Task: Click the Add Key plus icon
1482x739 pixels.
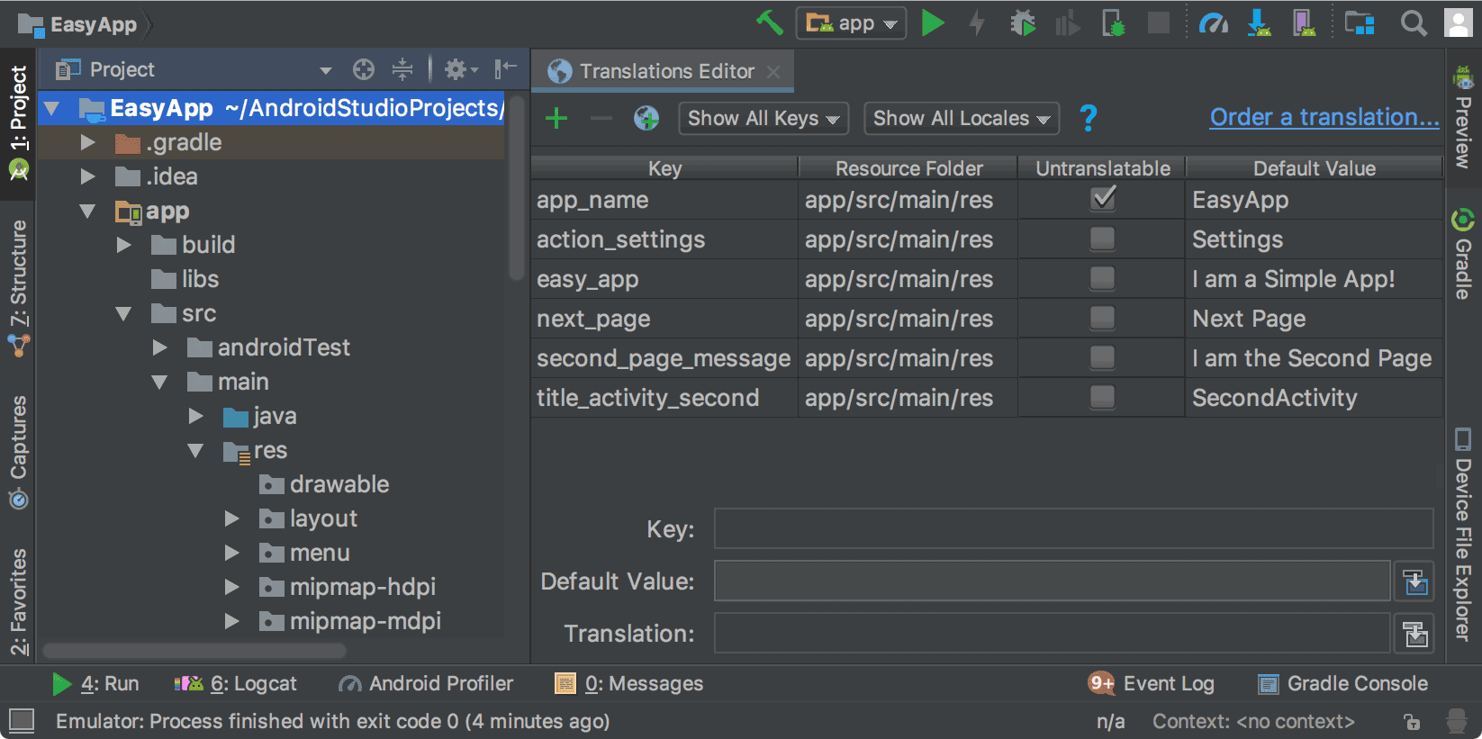Action: pyautogui.click(x=556, y=118)
